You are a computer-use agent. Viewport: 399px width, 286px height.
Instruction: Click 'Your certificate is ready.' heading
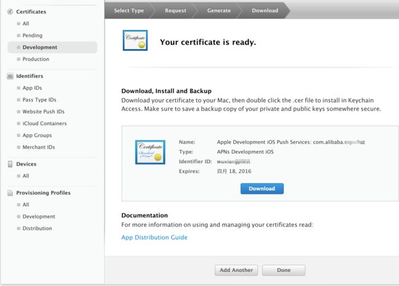[208, 42]
